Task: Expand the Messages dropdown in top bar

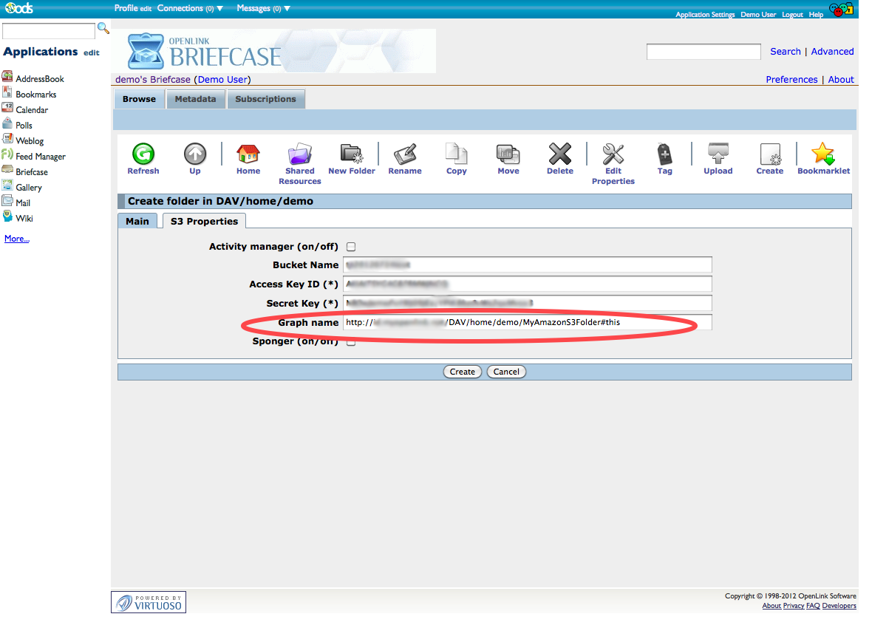Action: point(263,8)
